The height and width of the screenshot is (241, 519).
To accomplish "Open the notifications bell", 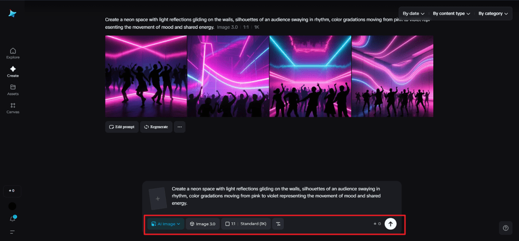I will pos(13,219).
